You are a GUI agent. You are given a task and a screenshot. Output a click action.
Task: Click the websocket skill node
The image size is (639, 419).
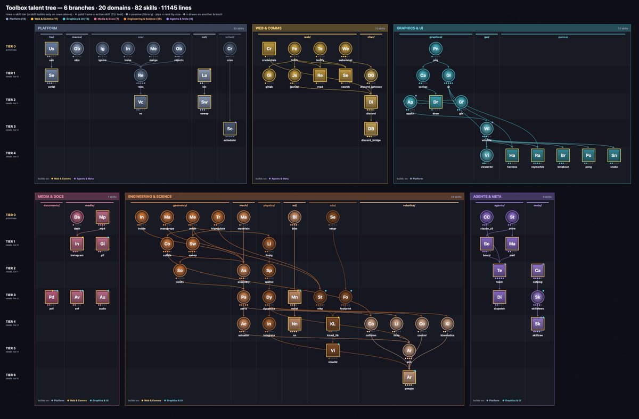[346, 49]
